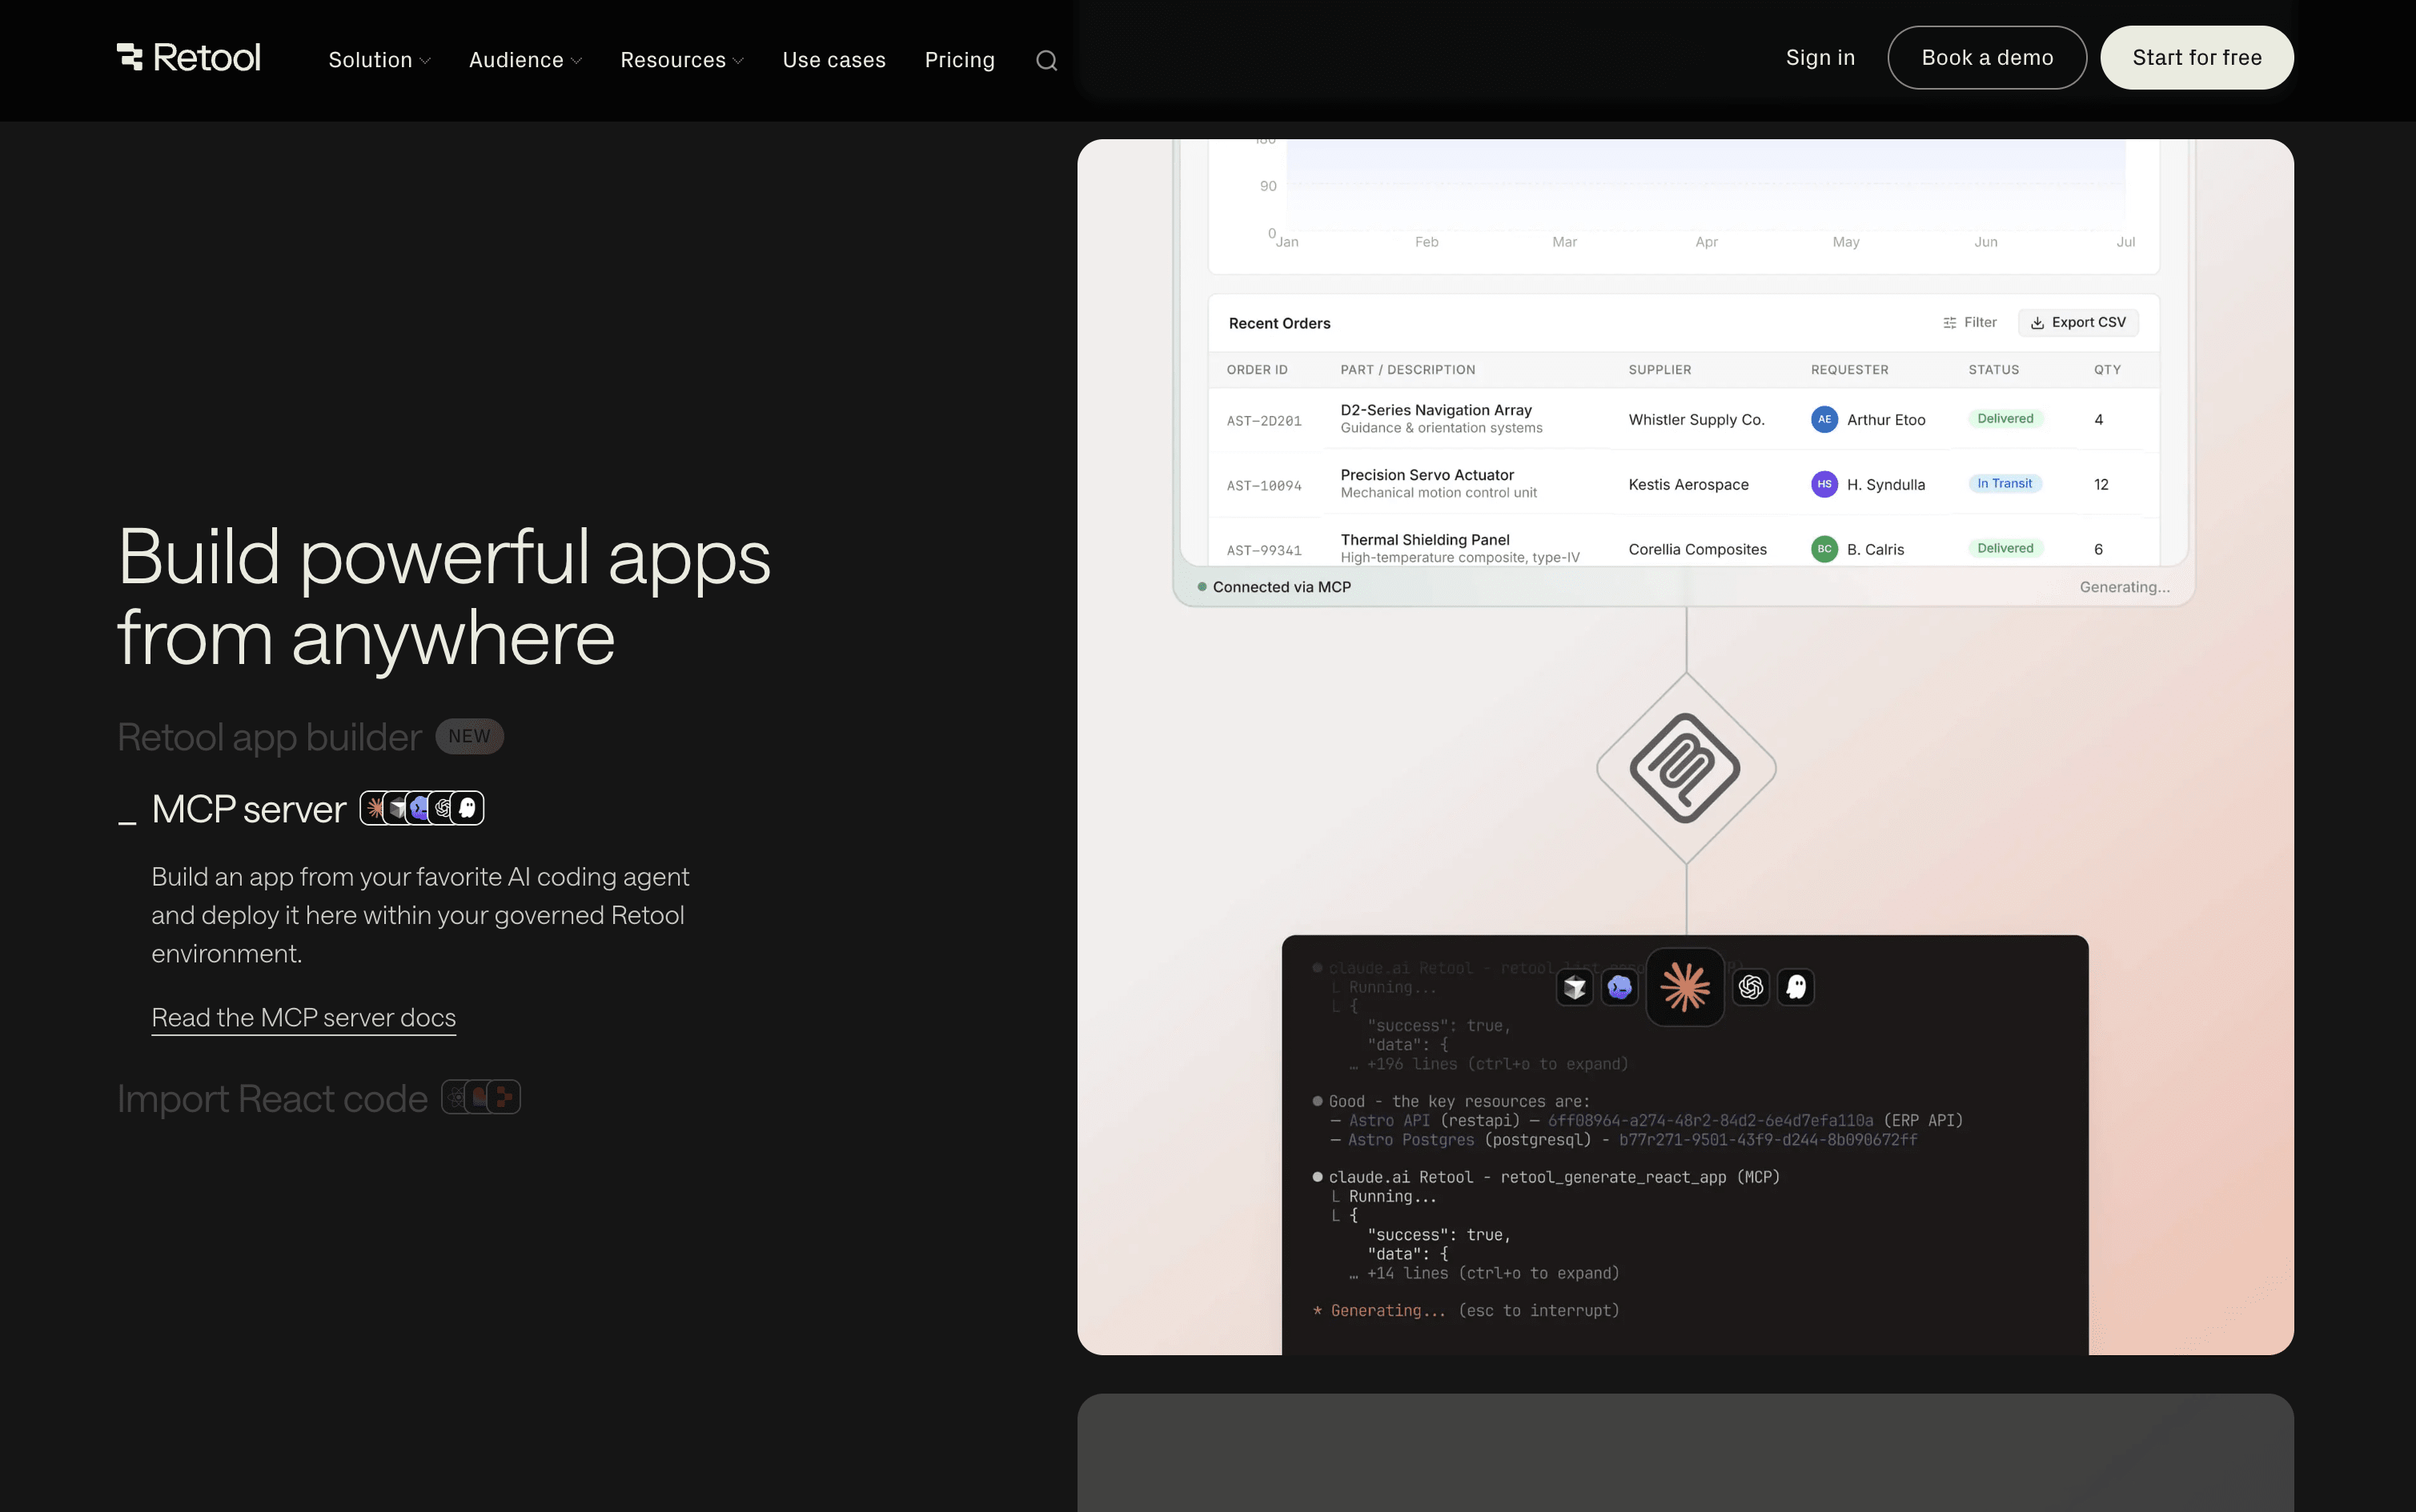
Task: Click the Sign in link
Action: pos(1820,58)
